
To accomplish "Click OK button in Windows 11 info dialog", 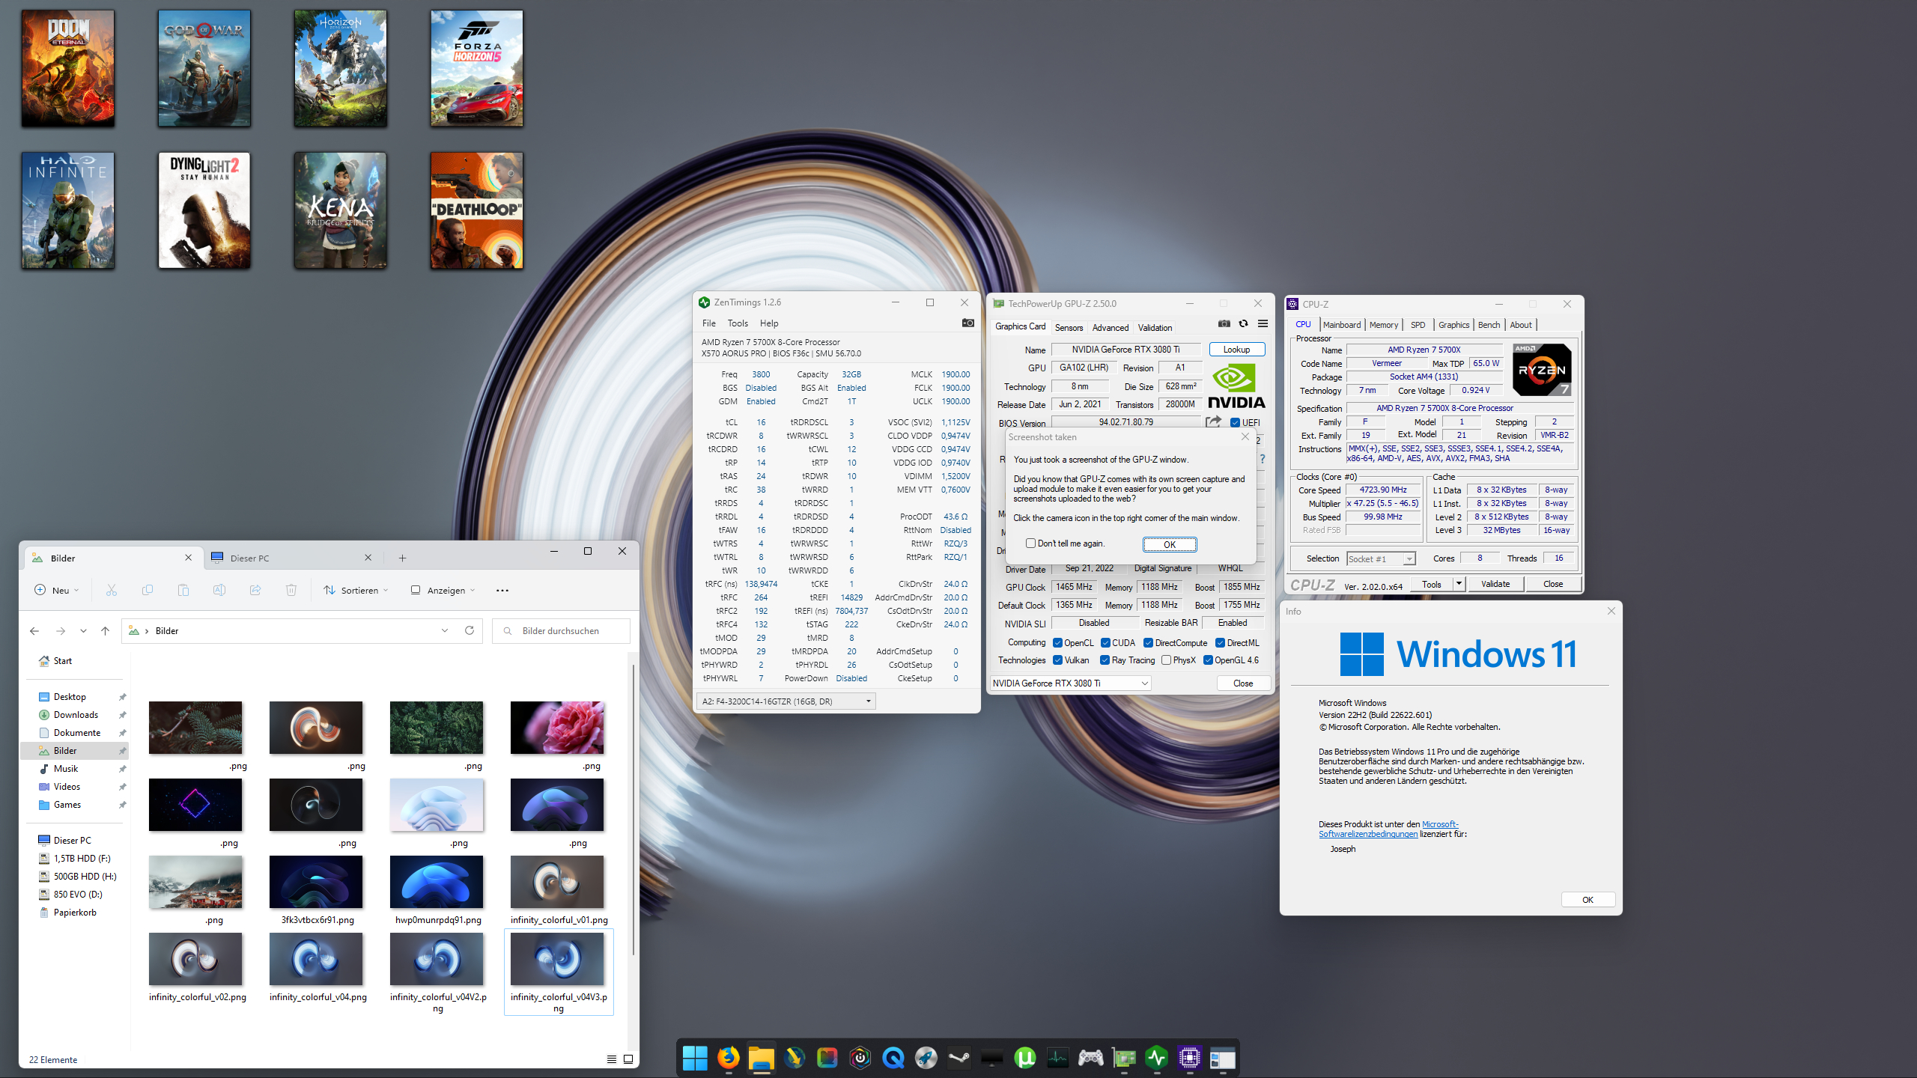I will [x=1588, y=898].
